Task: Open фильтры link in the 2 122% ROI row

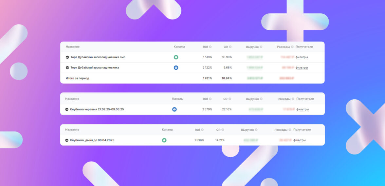Action: pyautogui.click(x=302, y=68)
